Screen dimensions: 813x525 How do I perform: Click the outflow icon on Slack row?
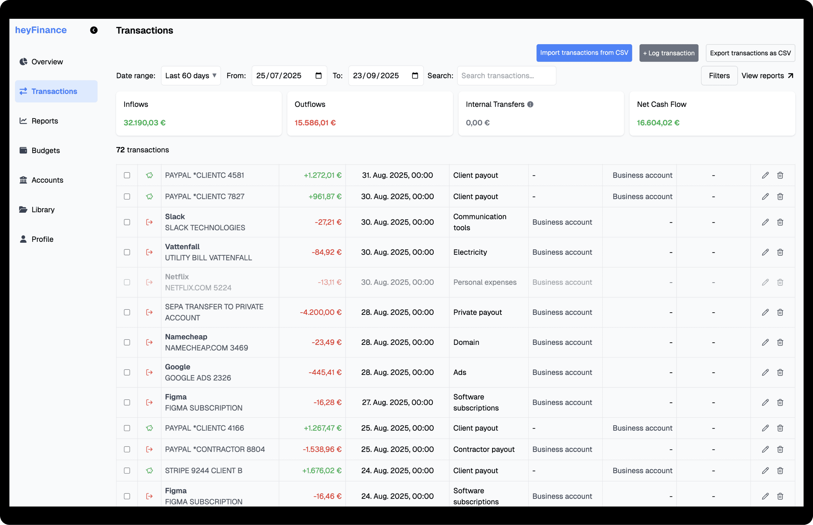[150, 222]
